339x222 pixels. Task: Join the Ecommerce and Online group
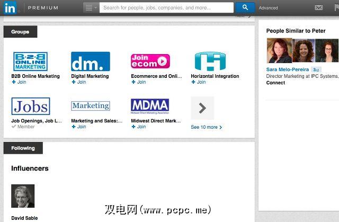coord(139,82)
